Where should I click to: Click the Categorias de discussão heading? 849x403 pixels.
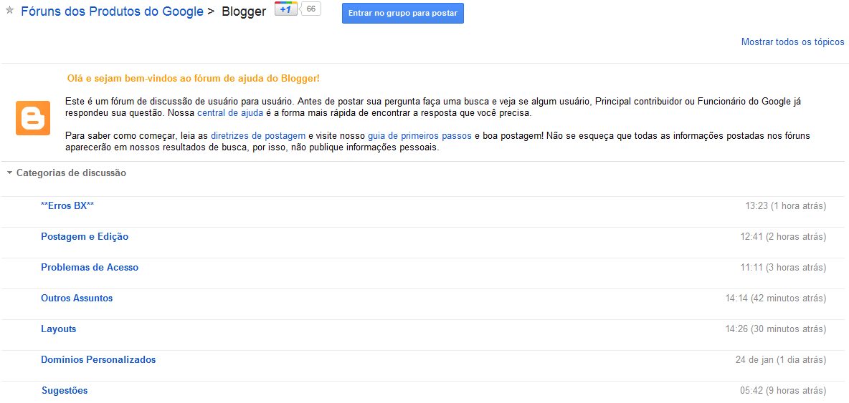click(72, 173)
